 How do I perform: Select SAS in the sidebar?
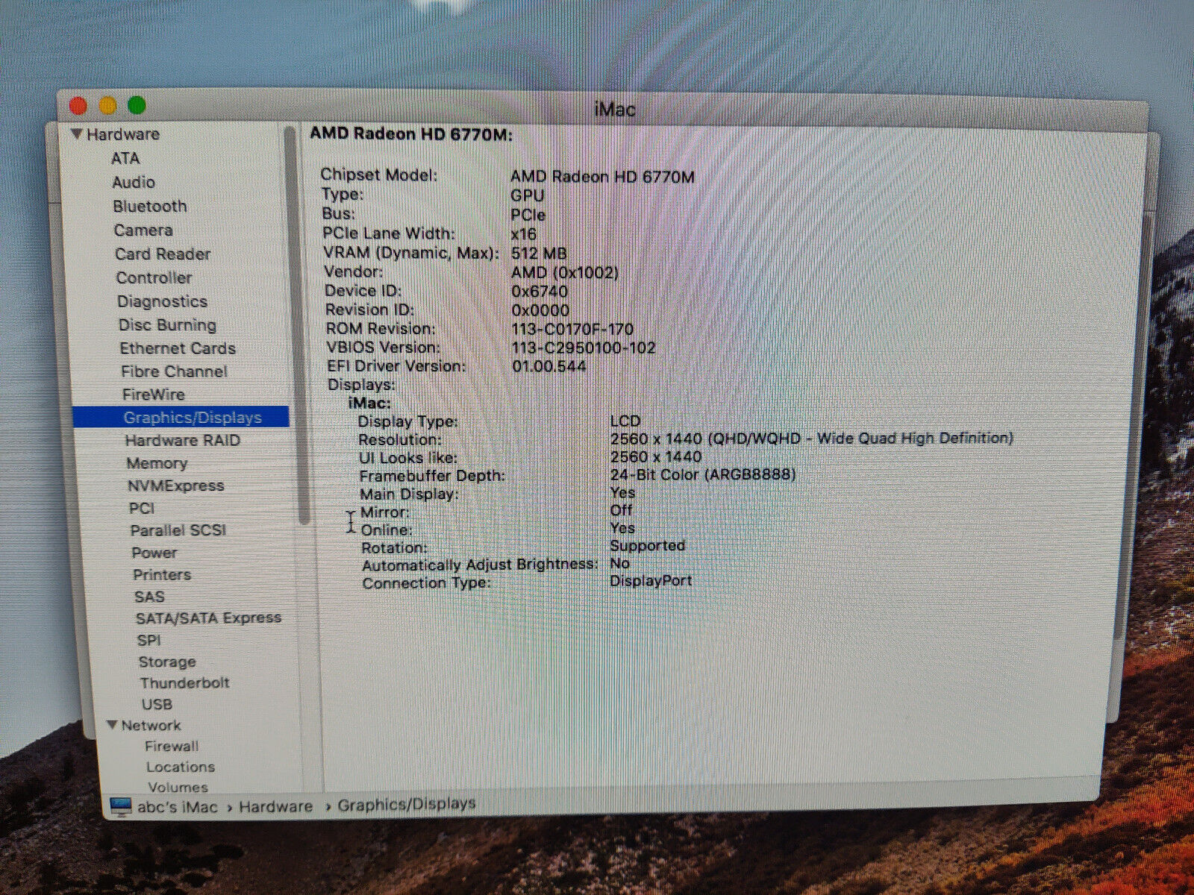(x=149, y=597)
